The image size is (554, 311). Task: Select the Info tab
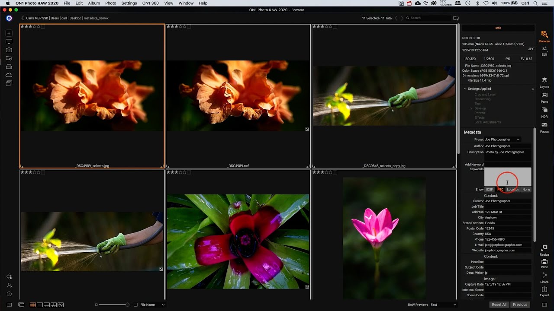click(x=498, y=28)
